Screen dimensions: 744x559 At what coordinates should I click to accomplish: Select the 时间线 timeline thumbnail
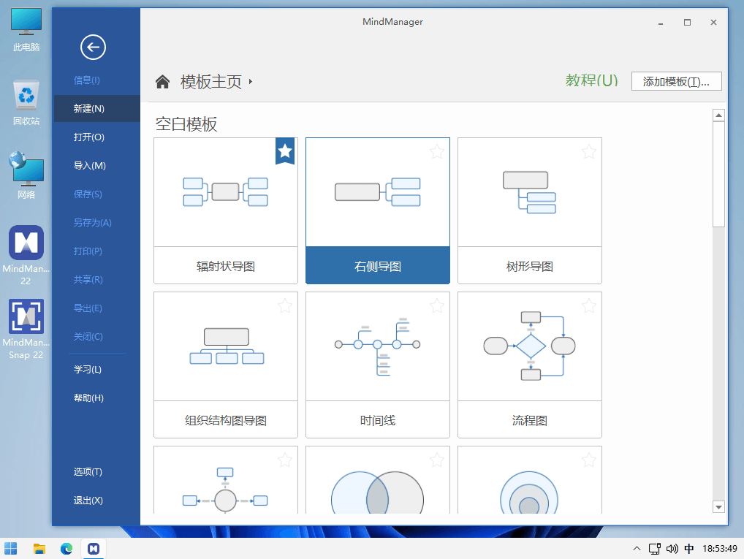[378, 346]
